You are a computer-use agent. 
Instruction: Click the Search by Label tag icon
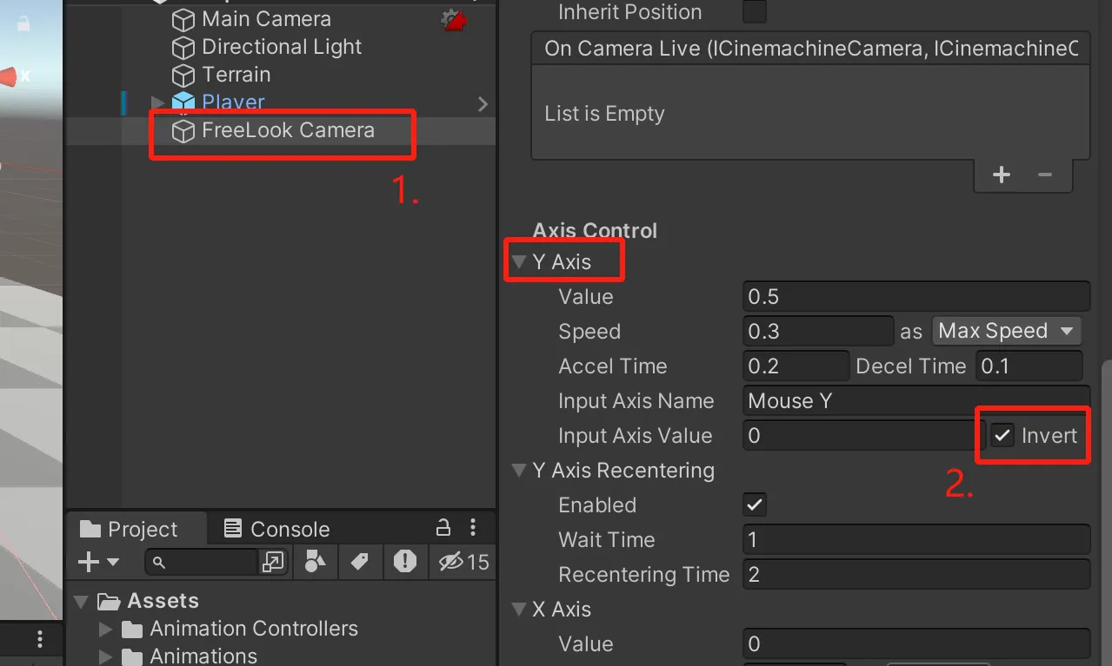click(360, 562)
